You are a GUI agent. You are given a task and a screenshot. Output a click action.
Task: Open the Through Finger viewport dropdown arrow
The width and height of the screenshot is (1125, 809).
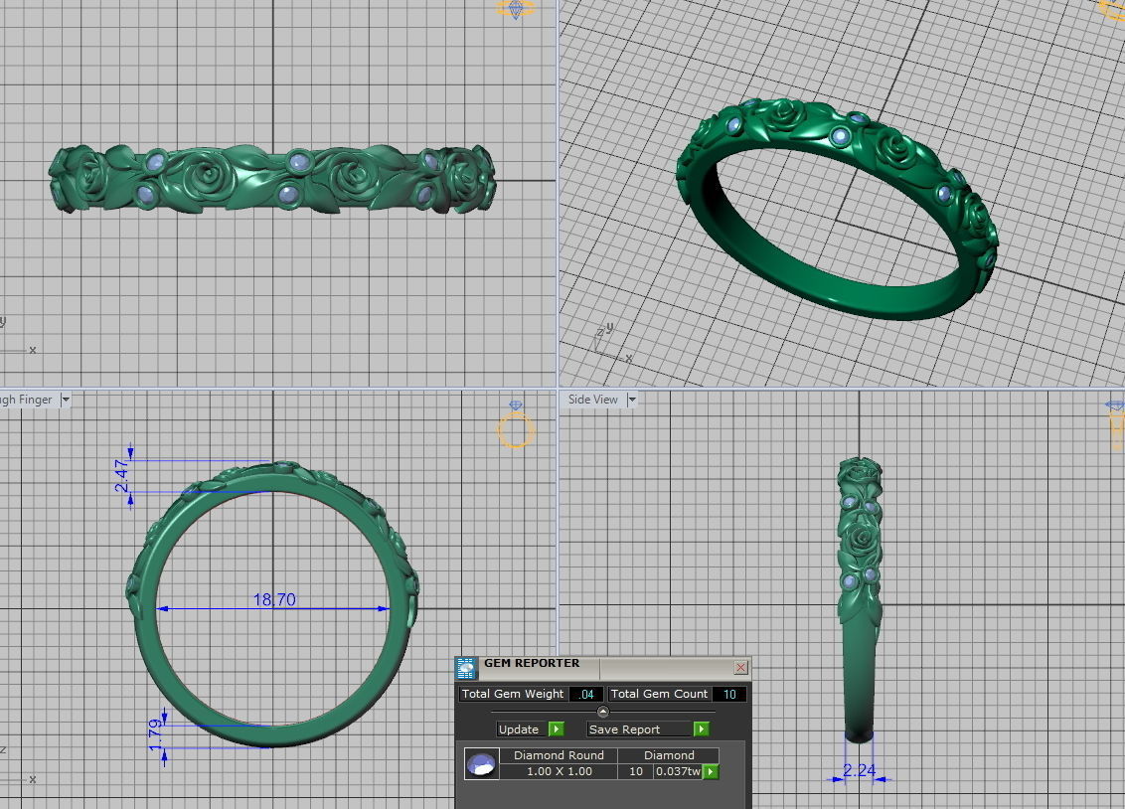[66, 400]
